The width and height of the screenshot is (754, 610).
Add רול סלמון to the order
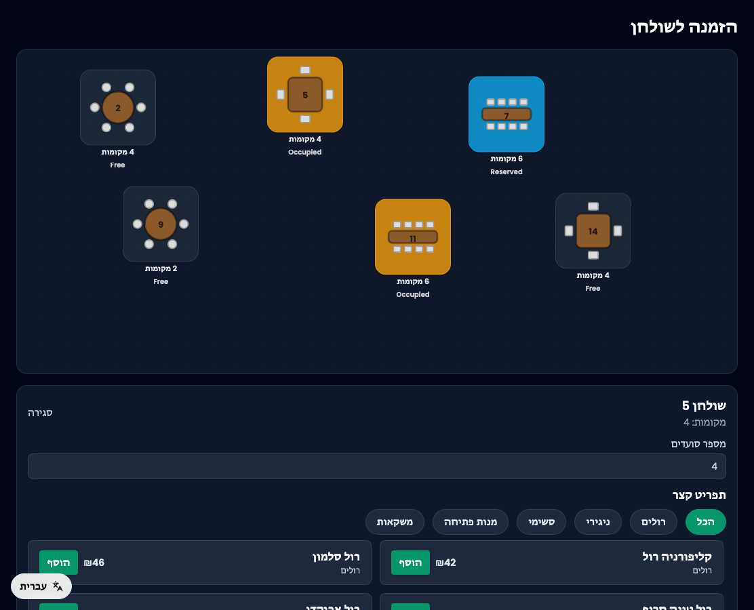(x=59, y=563)
